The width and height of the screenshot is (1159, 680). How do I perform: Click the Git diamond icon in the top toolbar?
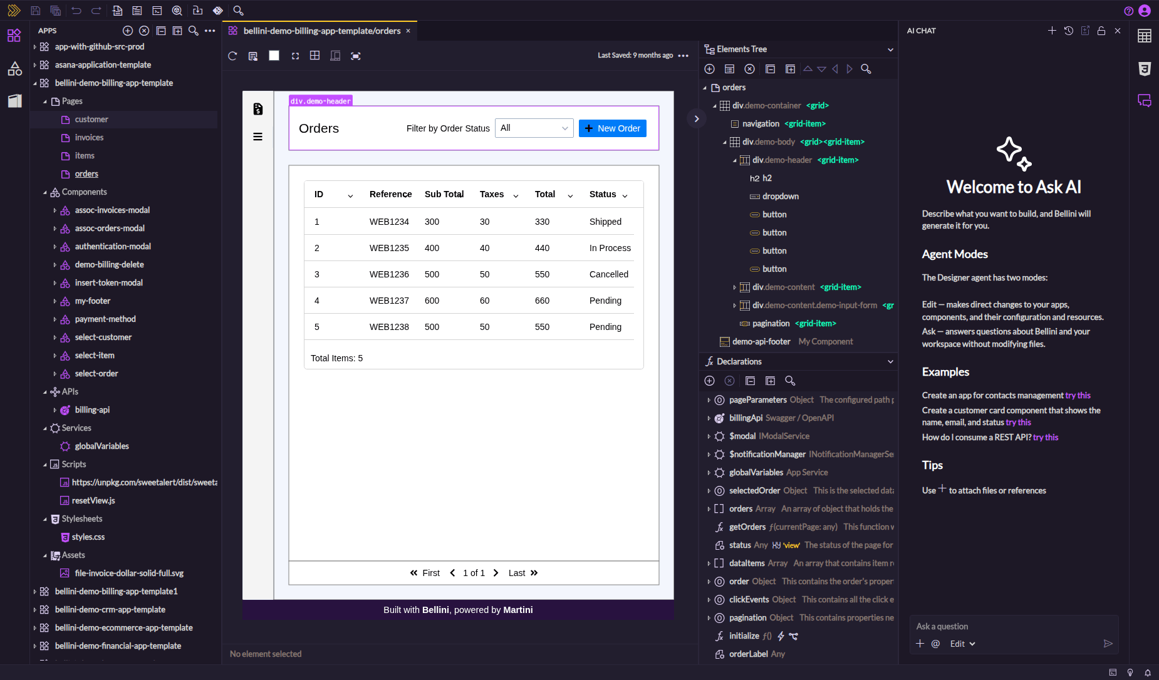[217, 11]
